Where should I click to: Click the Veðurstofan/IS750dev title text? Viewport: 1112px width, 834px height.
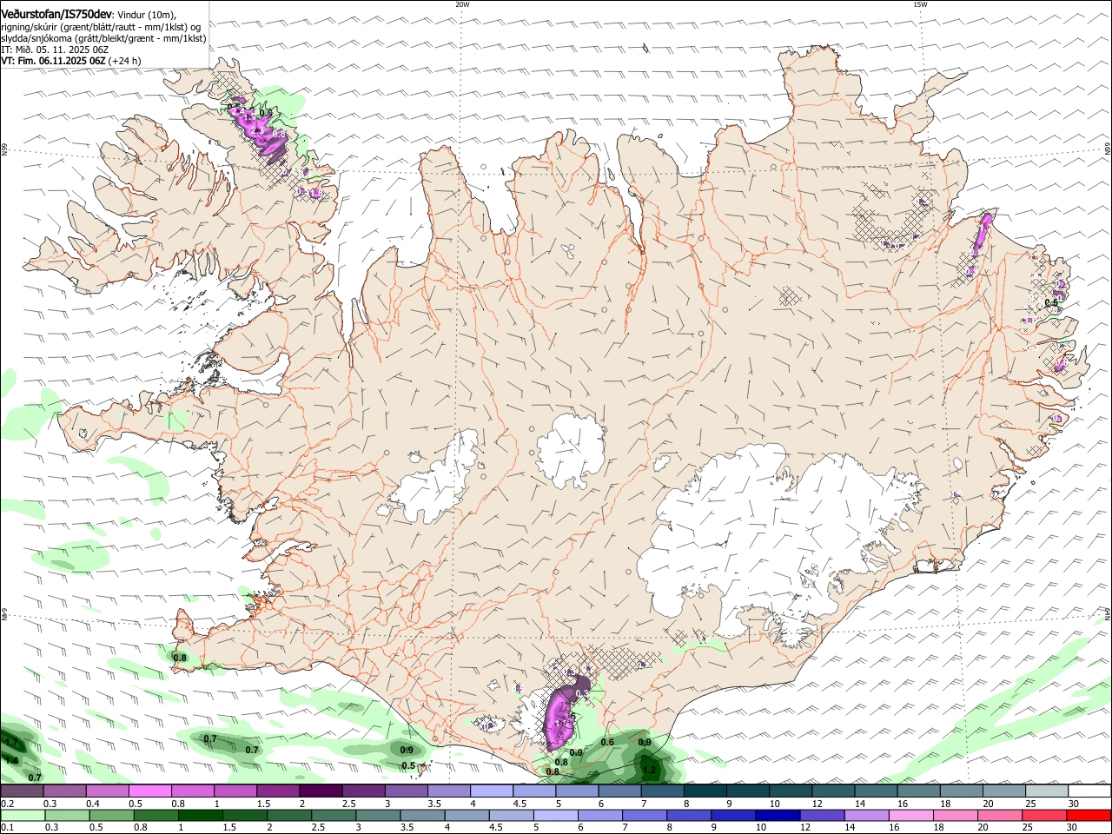56,14
